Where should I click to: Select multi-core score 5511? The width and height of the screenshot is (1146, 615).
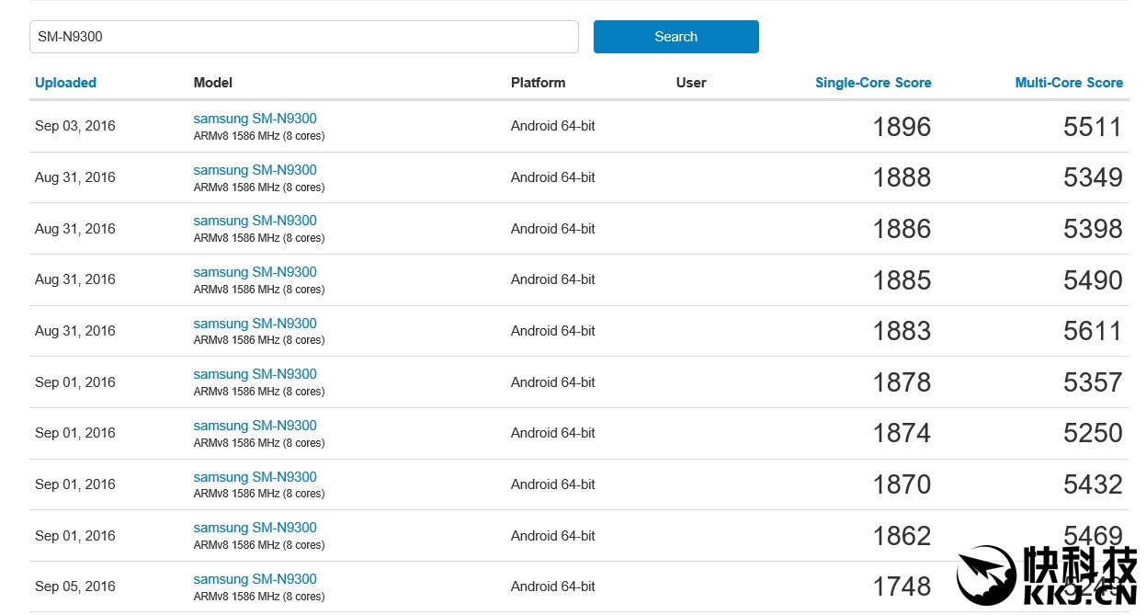point(1093,127)
